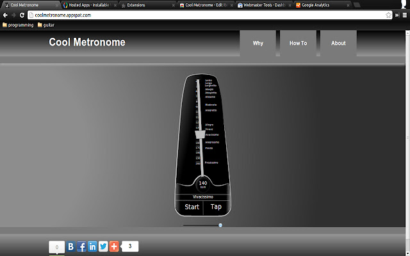This screenshot has width=410, height=256.
Task: Click the page favicon in address bar
Action: click(31, 15)
